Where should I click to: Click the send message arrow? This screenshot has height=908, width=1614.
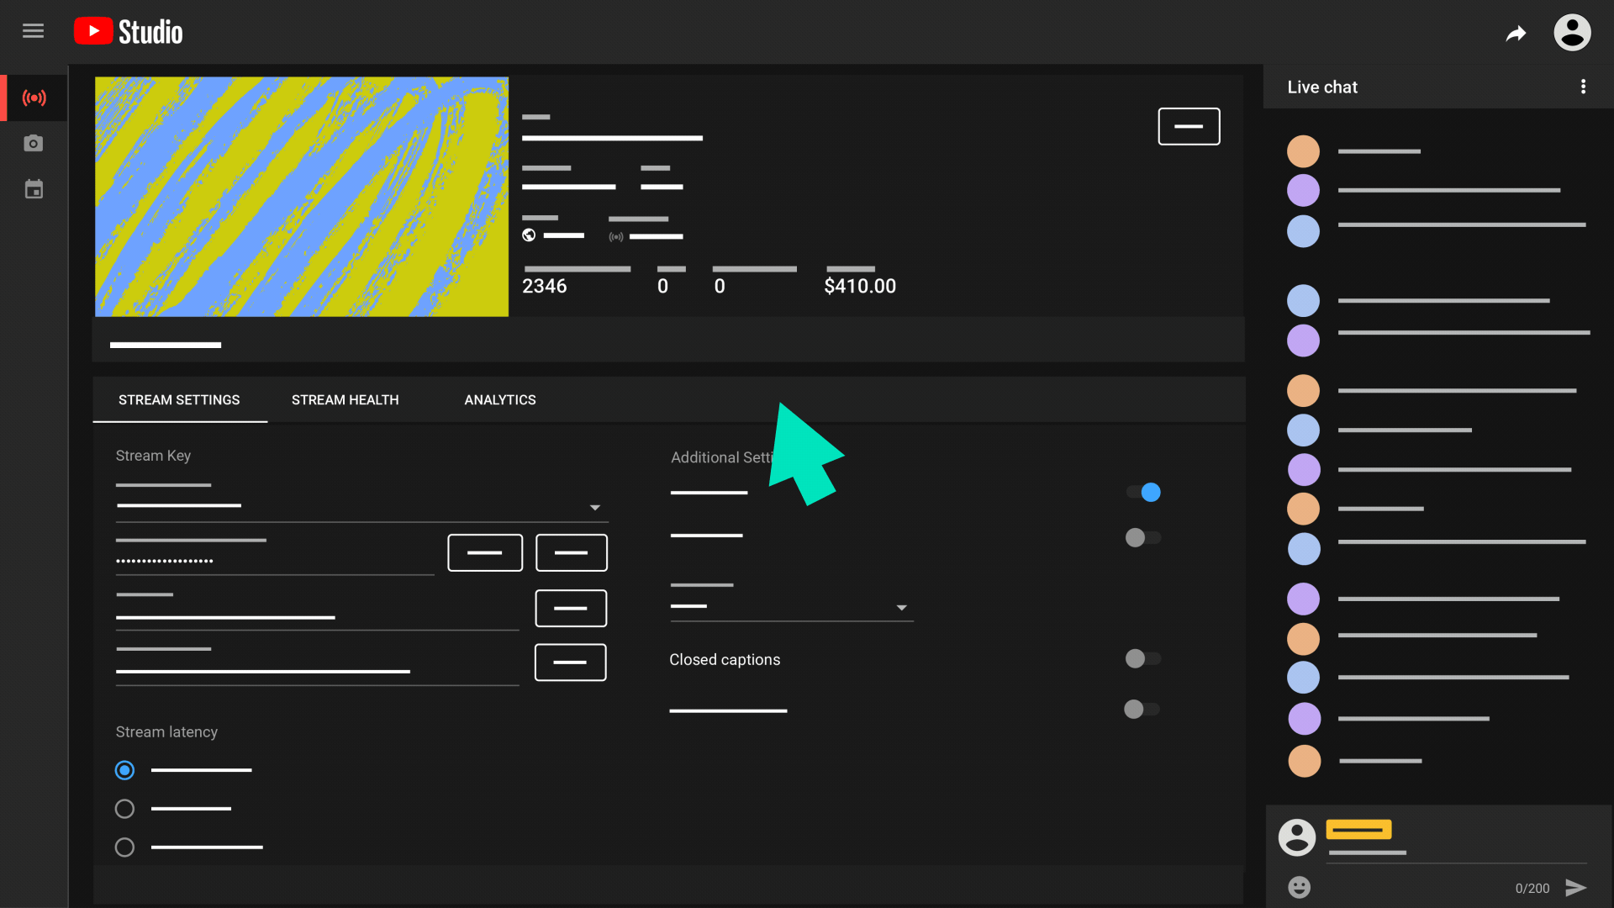[x=1575, y=887]
